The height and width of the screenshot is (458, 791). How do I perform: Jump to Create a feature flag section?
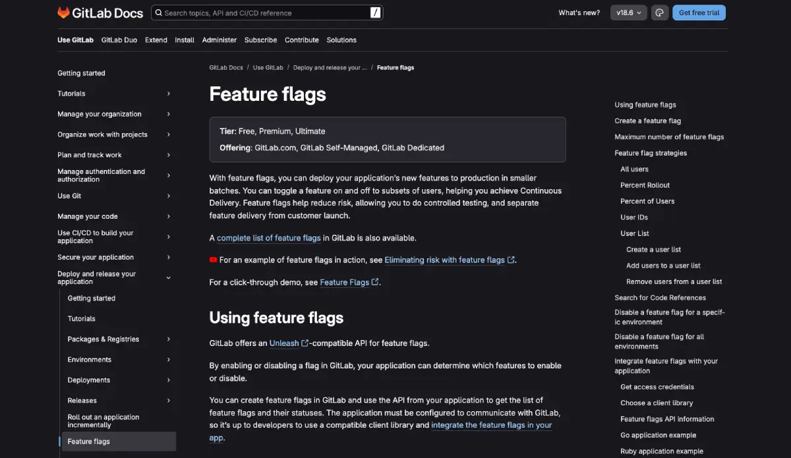click(x=647, y=121)
